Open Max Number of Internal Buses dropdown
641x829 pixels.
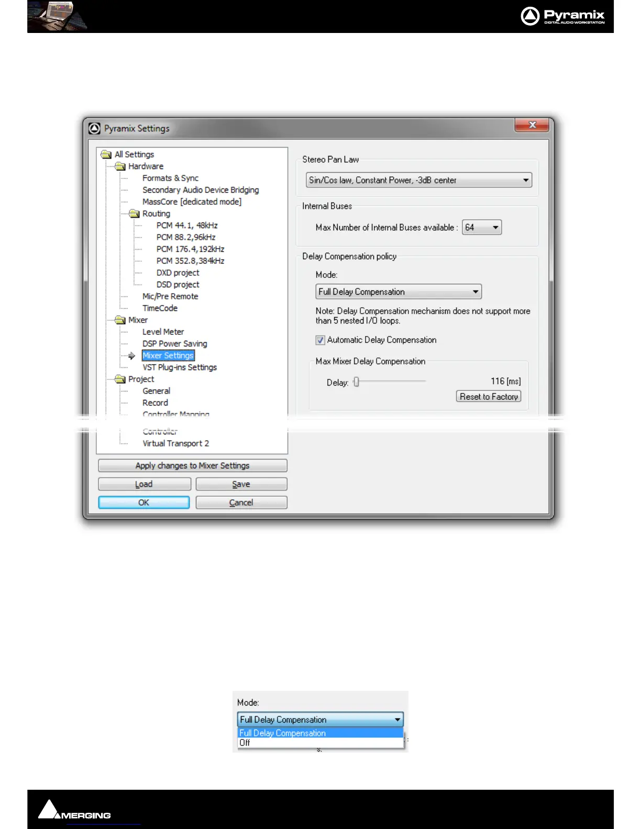coord(482,227)
